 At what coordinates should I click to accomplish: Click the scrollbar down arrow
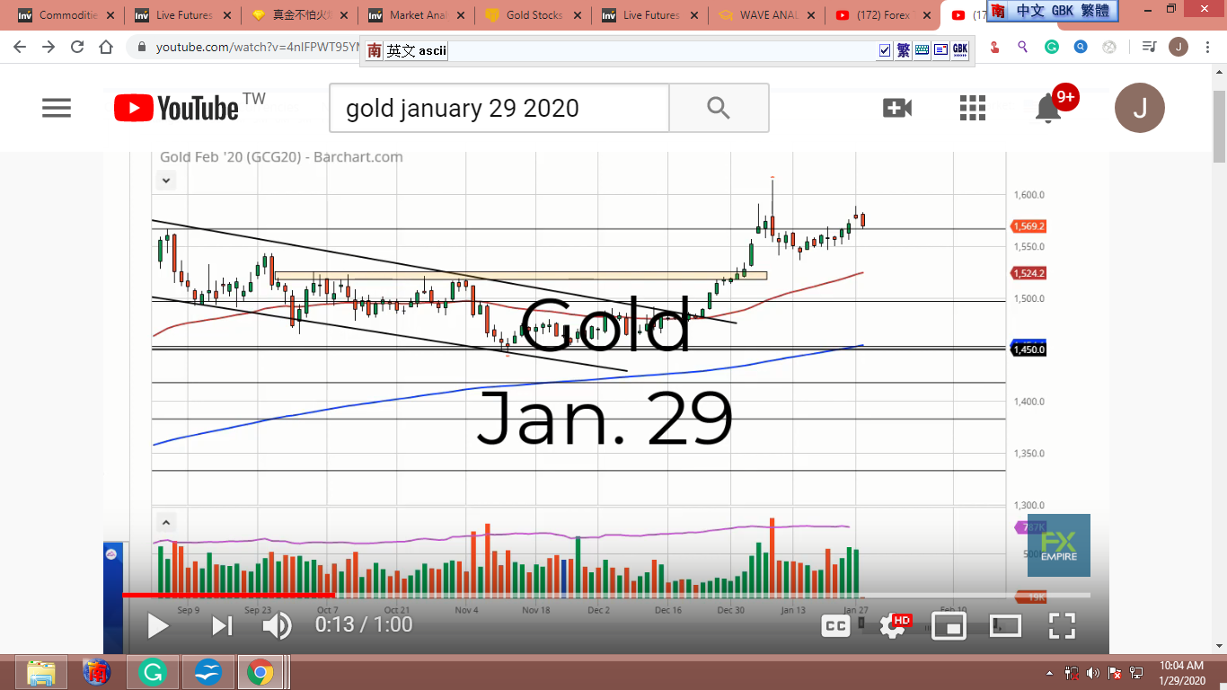(x=1219, y=645)
